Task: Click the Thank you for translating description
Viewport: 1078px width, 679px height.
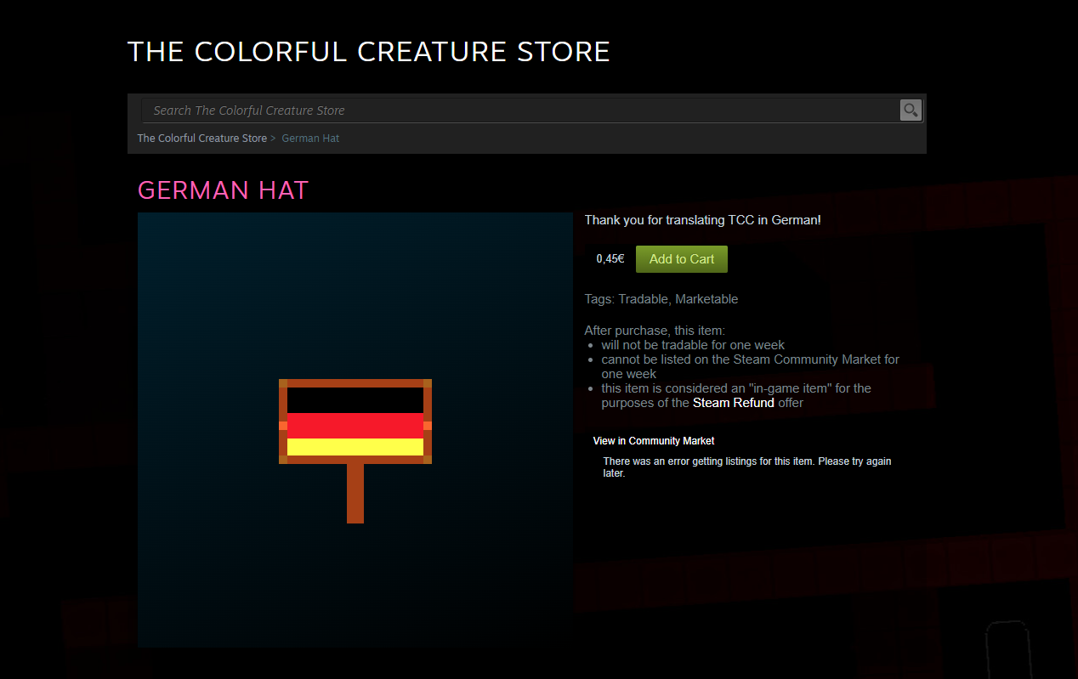Action: pyautogui.click(x=703, y=220)
